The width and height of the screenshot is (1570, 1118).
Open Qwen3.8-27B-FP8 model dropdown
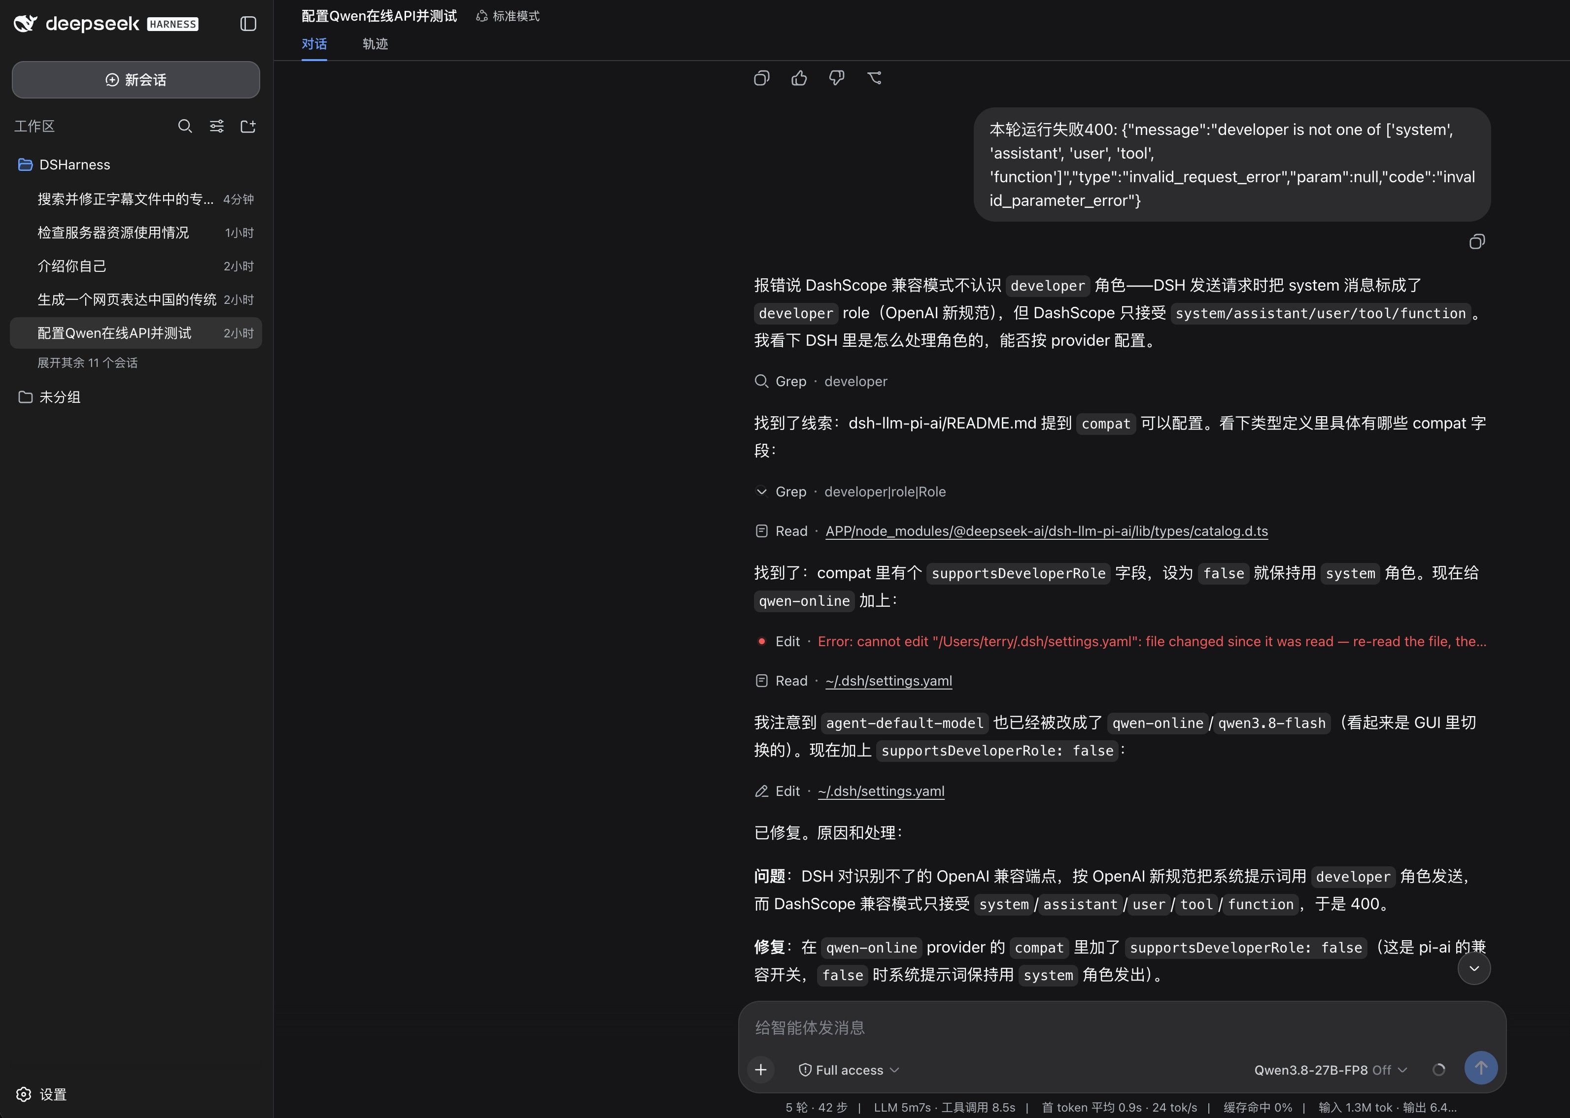1331,1070
